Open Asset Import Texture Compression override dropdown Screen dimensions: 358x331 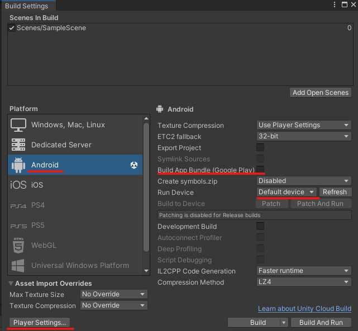point(114,305)
